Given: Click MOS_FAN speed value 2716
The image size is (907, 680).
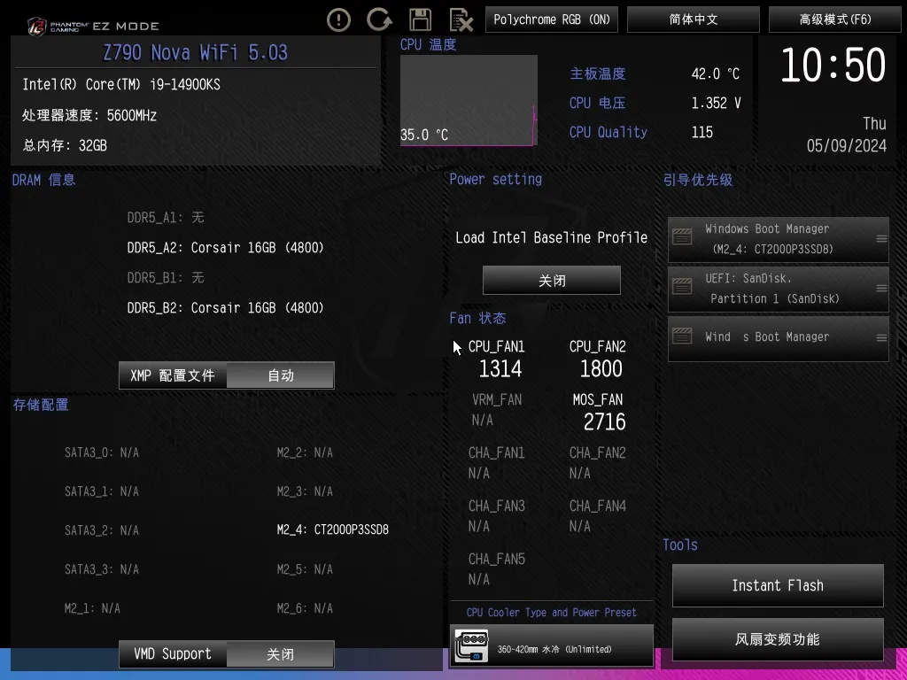Looking at the screenshot, I should point(604,422).
